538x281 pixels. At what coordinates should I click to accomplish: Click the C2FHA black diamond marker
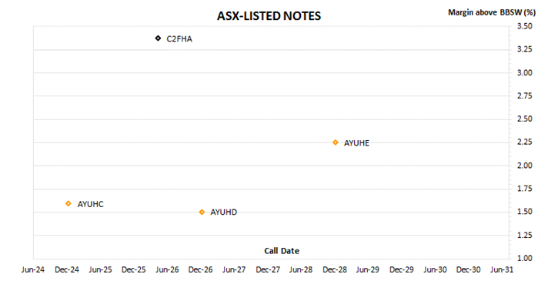[158, 38]
